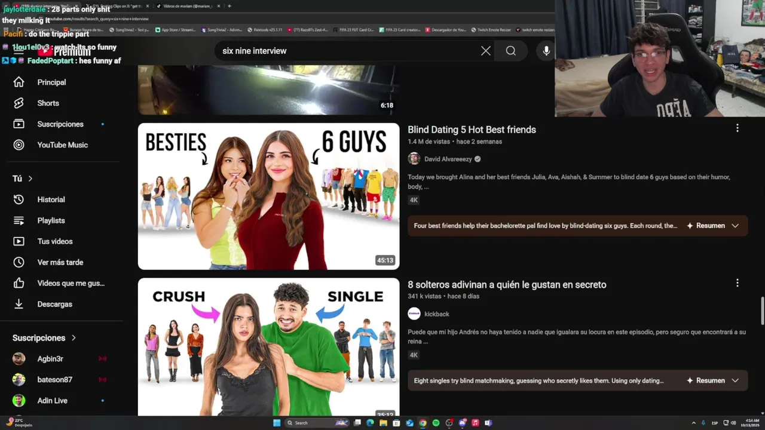
Task: Open Microsoft Edge from the taskbar
Action: click(370, 423)
